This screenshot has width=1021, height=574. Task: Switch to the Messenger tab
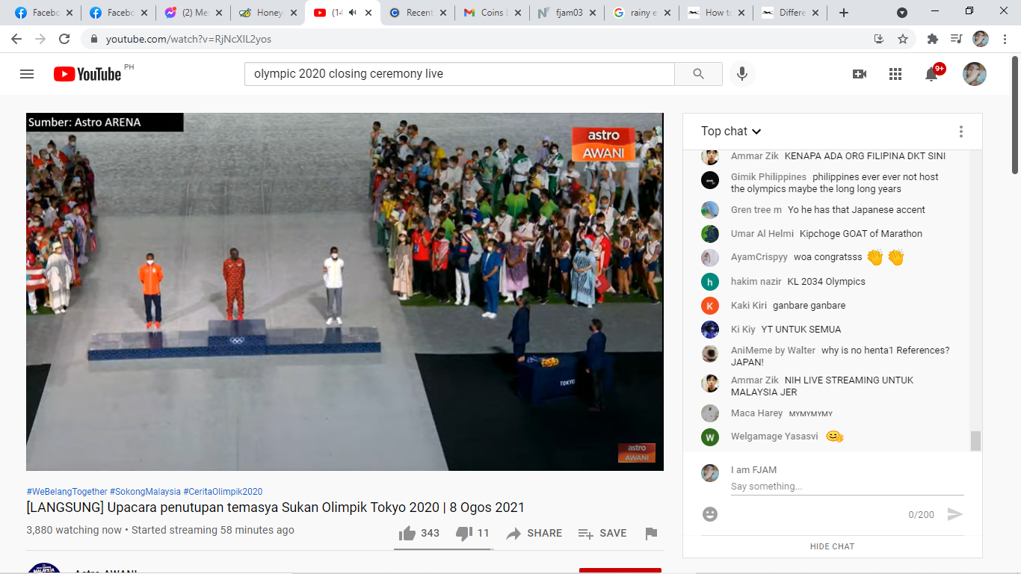coord(193,13)
